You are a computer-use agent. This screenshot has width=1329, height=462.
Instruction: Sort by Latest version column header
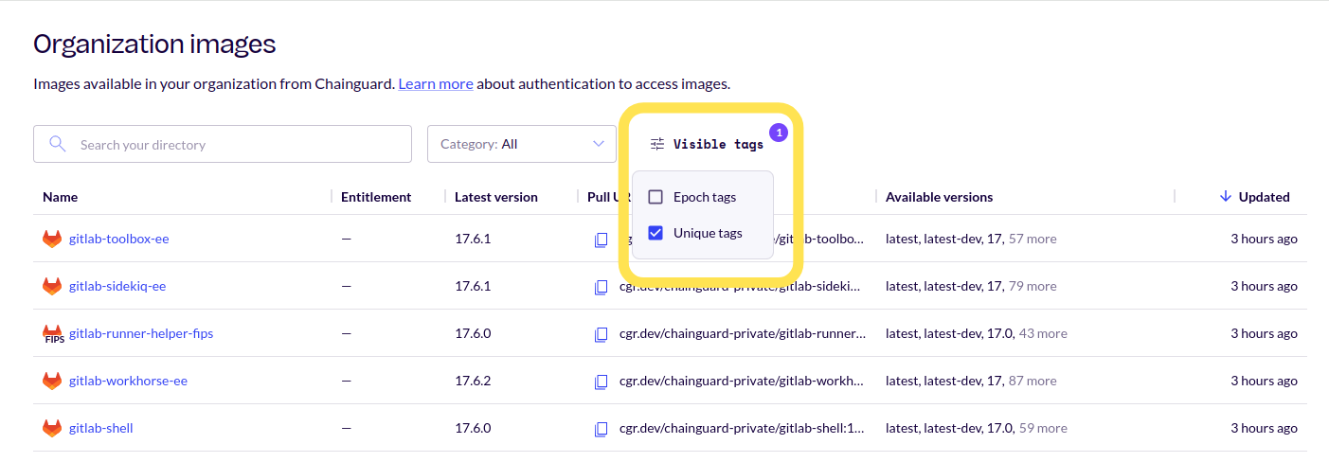point(495,197)
